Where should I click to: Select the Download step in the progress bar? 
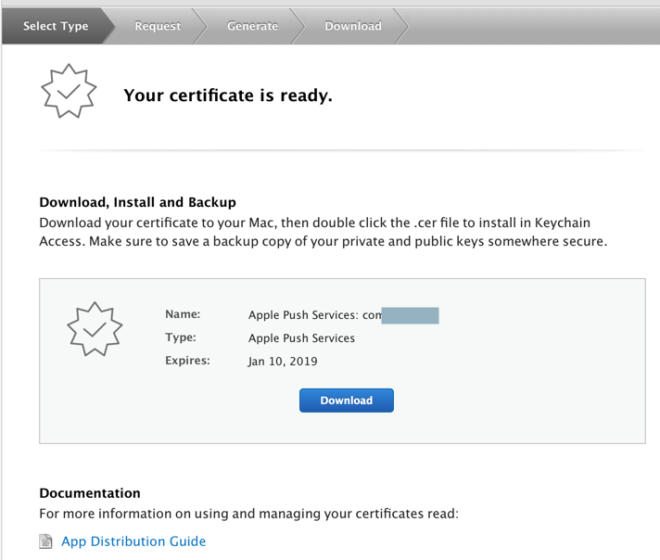coord(352,26)
